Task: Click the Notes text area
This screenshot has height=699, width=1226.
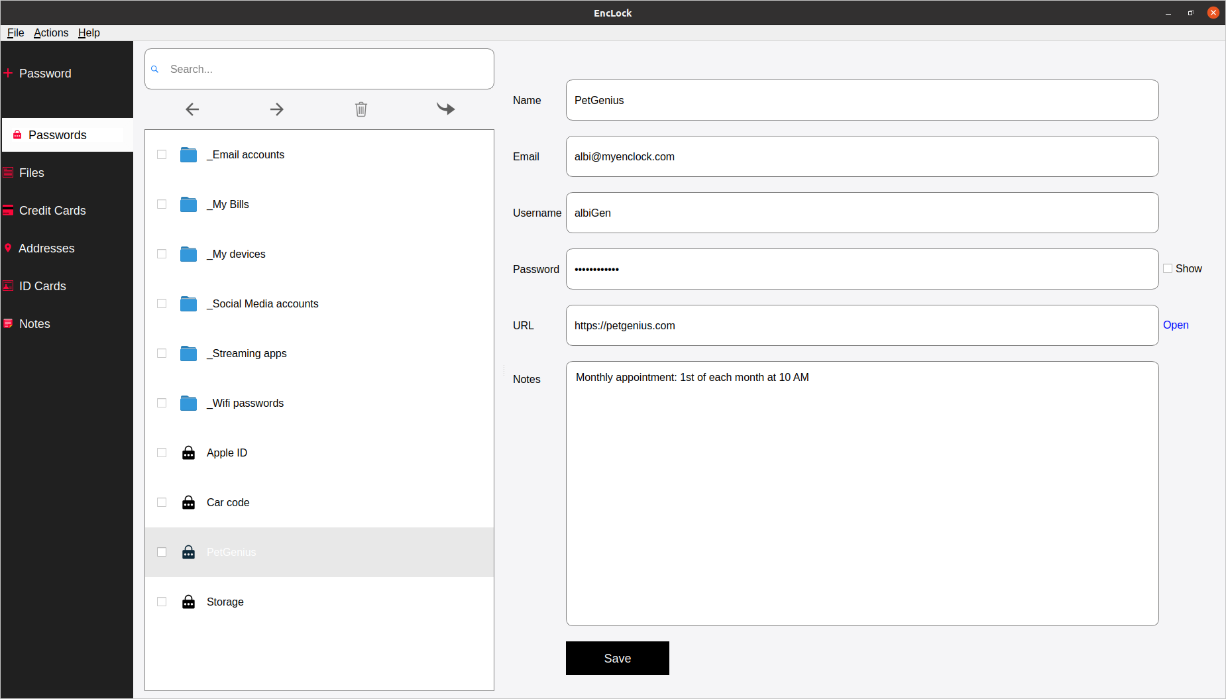Action: coord(862,494)
